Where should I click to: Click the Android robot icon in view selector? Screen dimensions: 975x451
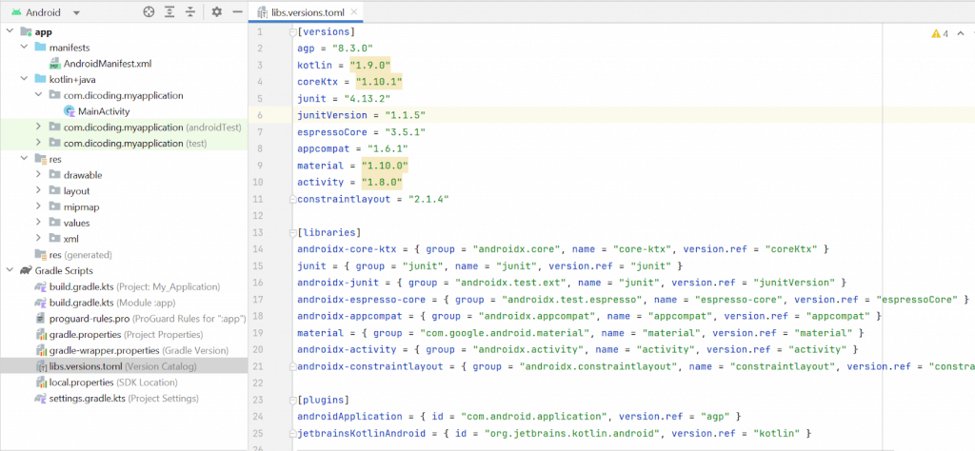point(15,12)
